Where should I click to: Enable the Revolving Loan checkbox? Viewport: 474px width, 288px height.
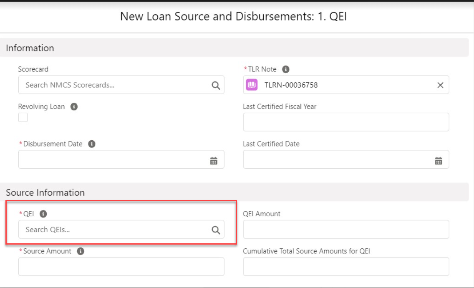(x=23, y=118)
